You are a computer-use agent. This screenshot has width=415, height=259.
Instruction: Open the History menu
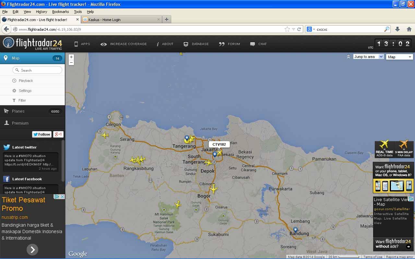(x=41, y=12)
